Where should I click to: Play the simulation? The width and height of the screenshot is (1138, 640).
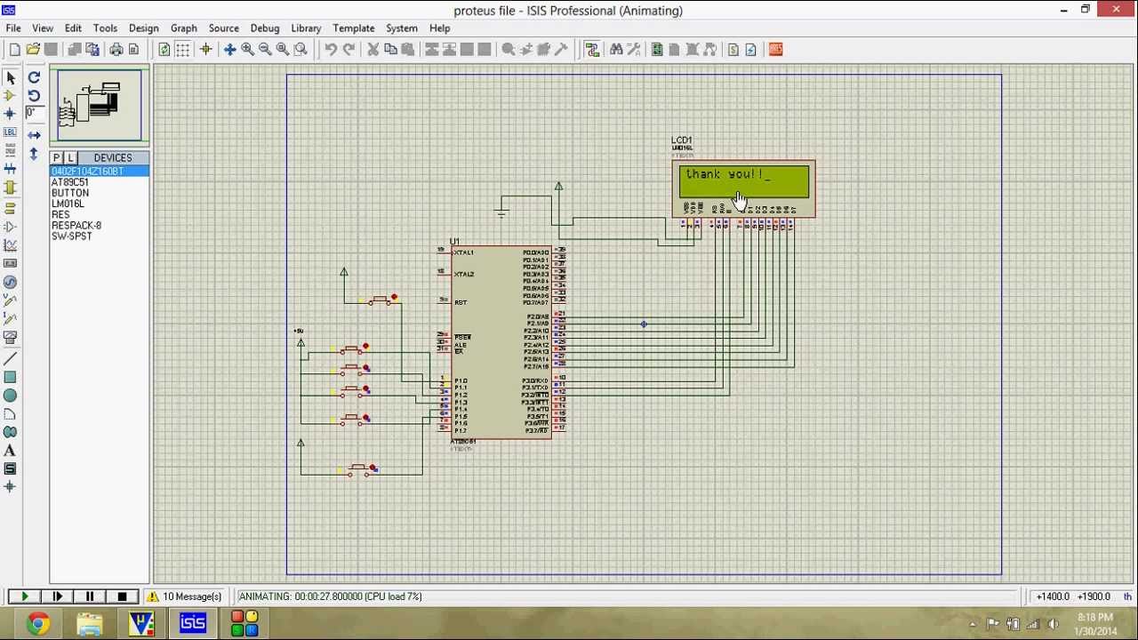pos(24,596)
